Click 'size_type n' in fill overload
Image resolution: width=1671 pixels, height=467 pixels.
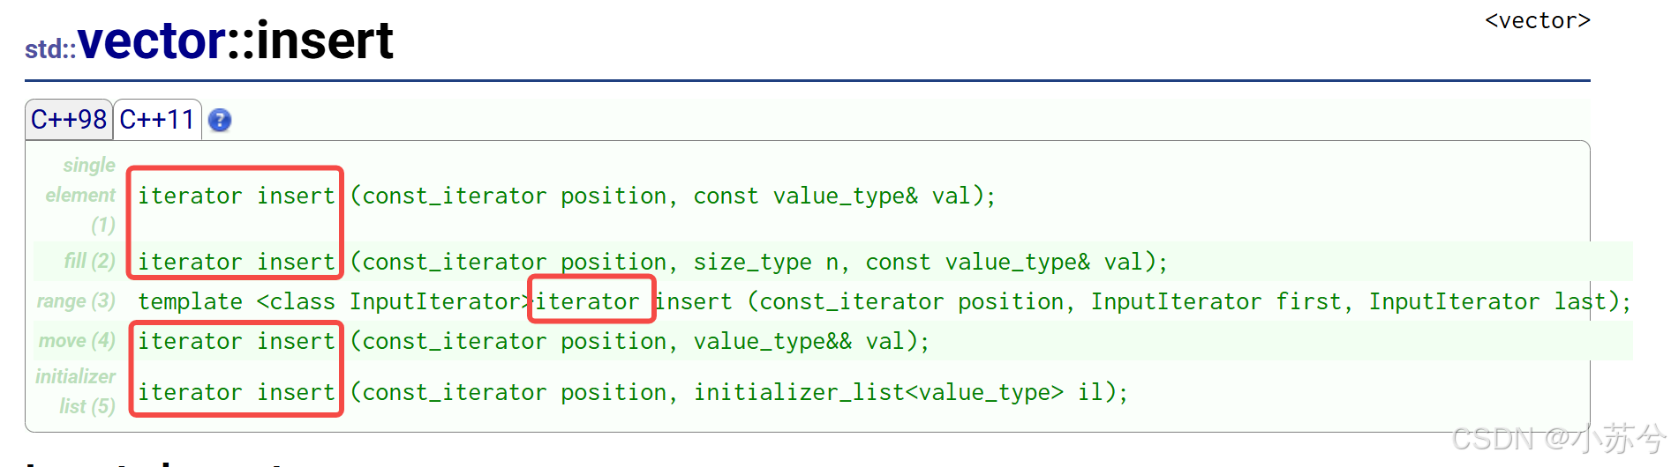(764, 262)
